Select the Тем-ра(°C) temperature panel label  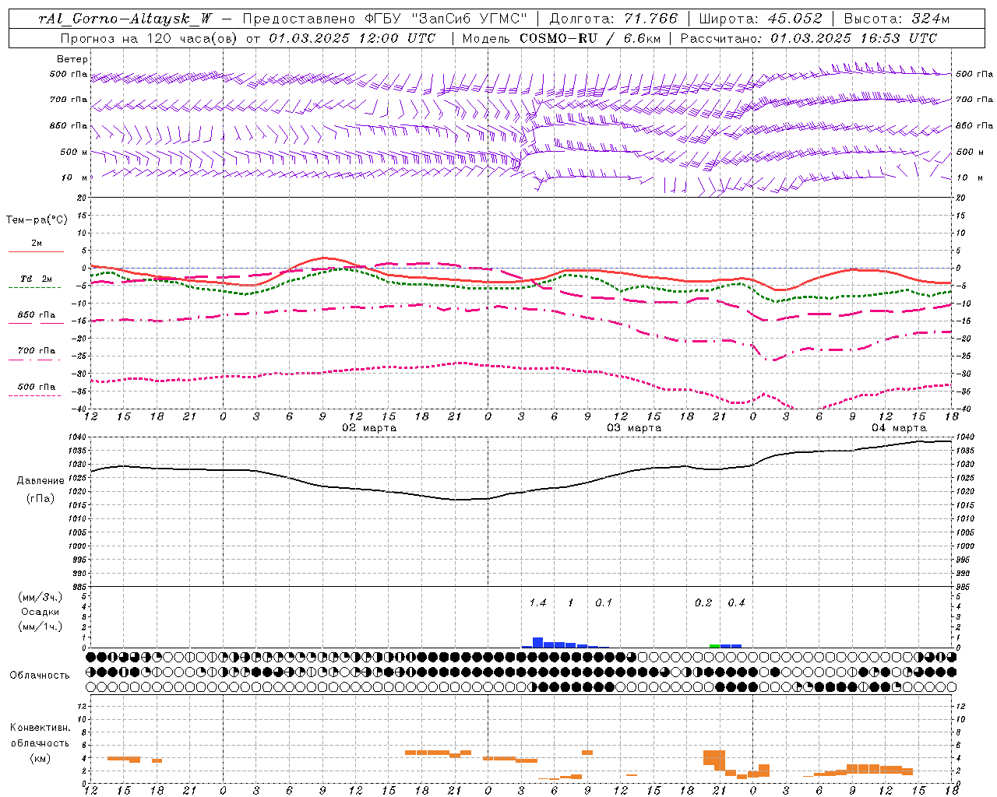tap(37, 220)
